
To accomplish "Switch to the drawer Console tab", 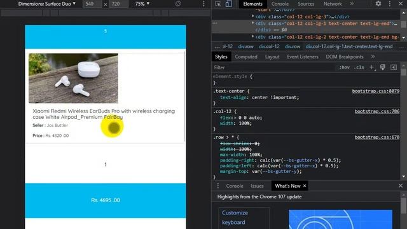I will pyautogui.click(x=235, y=186).
